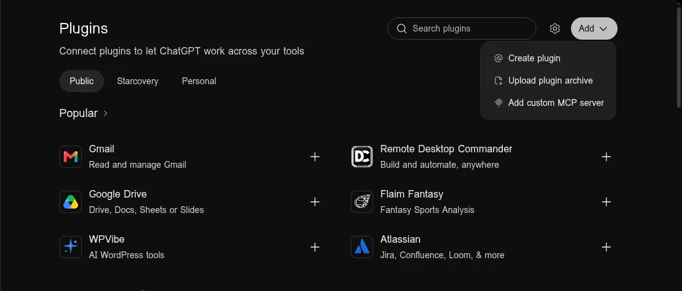The image size is (682, 291).
Task: Click the Google Drive plugin icon
Action: 71,202
